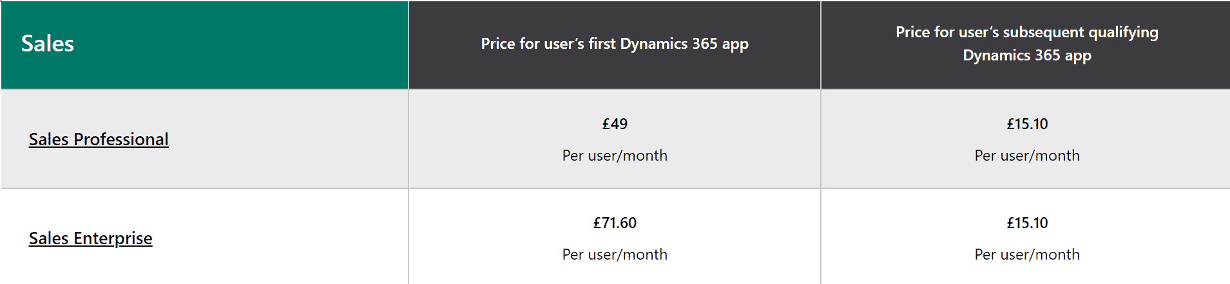Click the £15.10 price in the Sales Professional row
The width and height of the screenshot is (1230, 284).
1027,124
